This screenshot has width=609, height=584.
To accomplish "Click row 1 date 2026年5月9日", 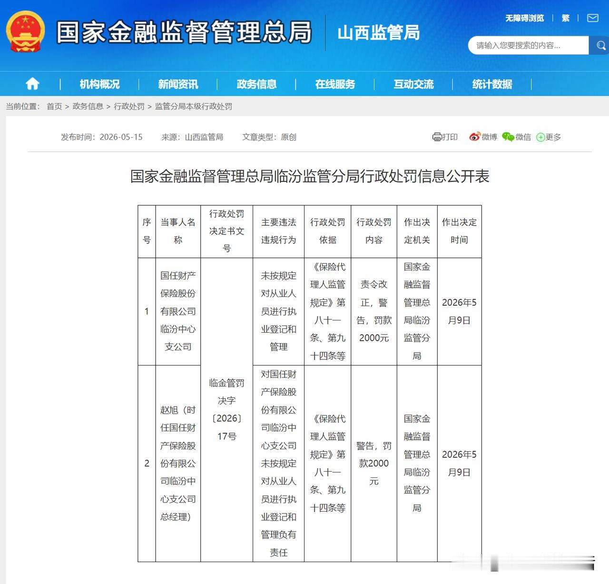I will pos(460,311).
